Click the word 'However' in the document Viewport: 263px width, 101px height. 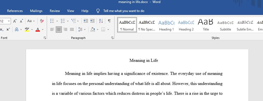(181, 84)
